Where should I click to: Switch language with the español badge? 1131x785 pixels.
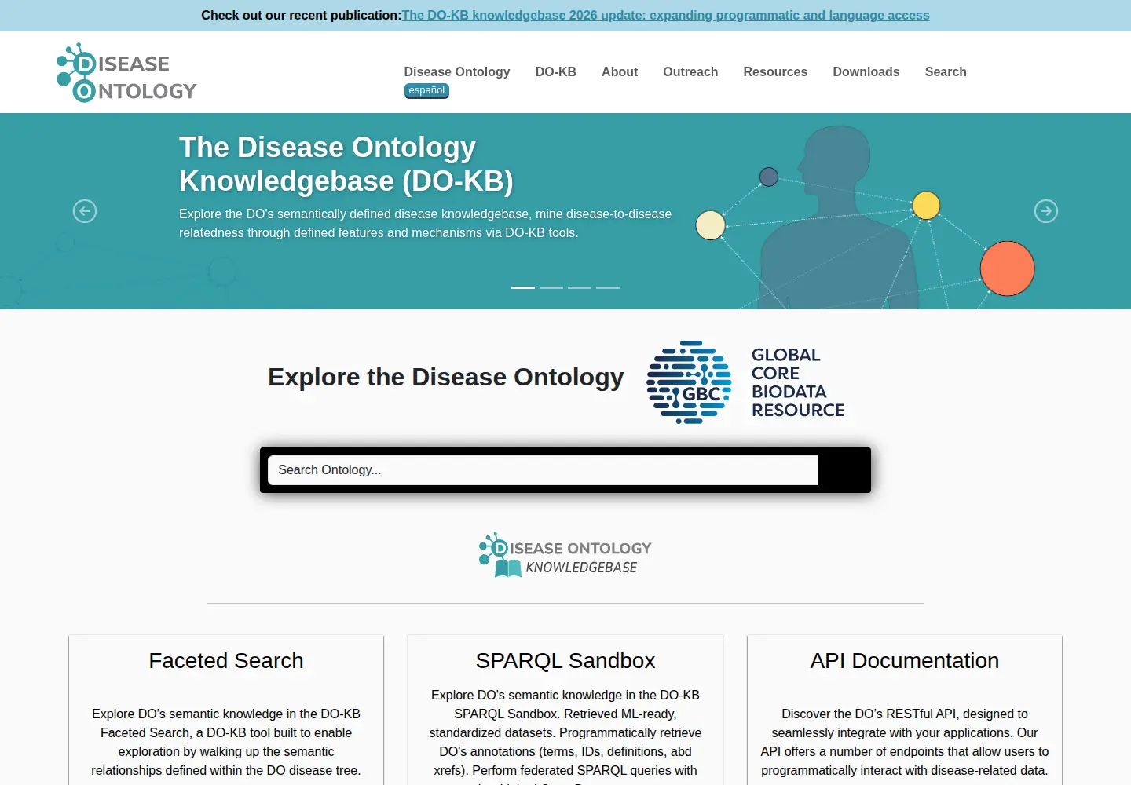(426, 90)
